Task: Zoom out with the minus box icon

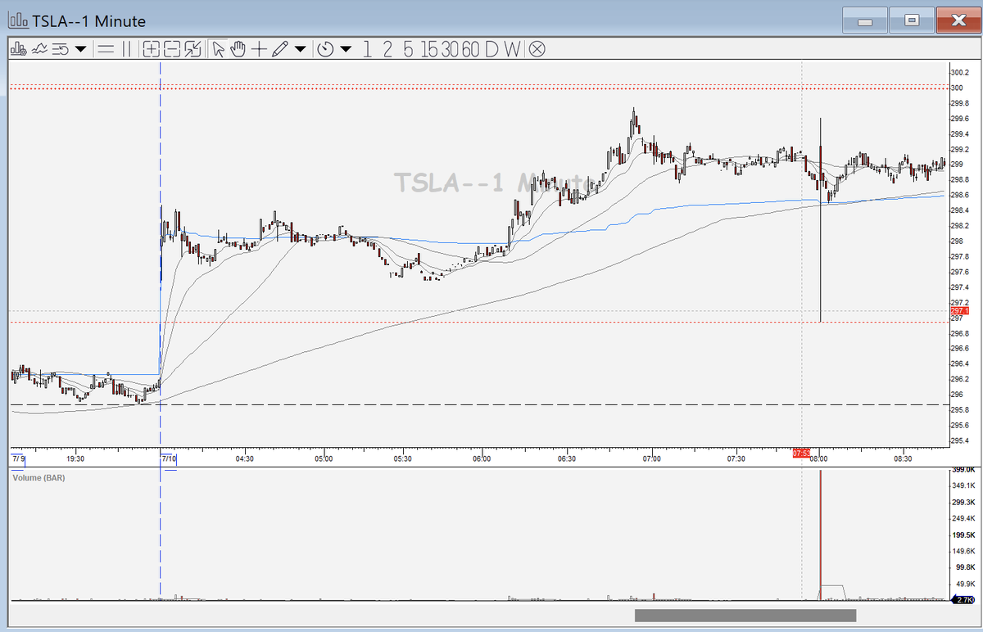Action: tap(172, 49)
